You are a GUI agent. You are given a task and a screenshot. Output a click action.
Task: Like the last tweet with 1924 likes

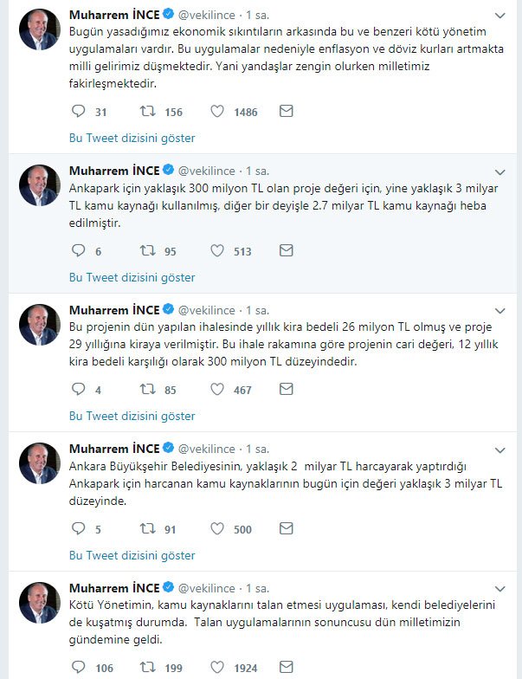217,667
